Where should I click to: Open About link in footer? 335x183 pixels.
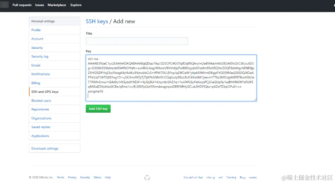pyautogui.click(x=253, y=178)
